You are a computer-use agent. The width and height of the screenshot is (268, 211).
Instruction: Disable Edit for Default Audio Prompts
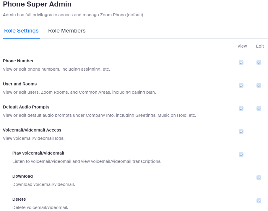(x=259, y=108)
